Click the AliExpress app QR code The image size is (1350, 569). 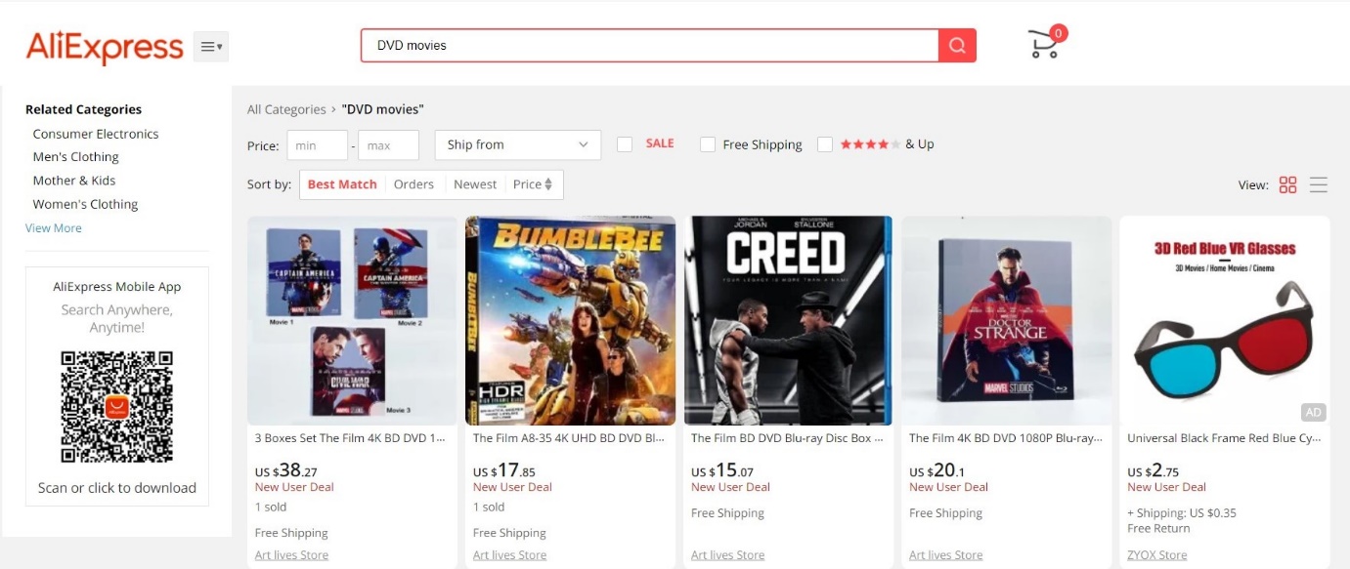[x=116, y=406]
